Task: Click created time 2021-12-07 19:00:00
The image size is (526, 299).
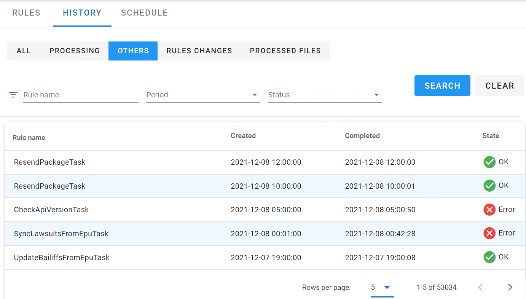Action: click(266, 258)
